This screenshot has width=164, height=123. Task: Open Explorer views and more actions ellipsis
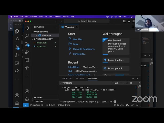(55, 27)
